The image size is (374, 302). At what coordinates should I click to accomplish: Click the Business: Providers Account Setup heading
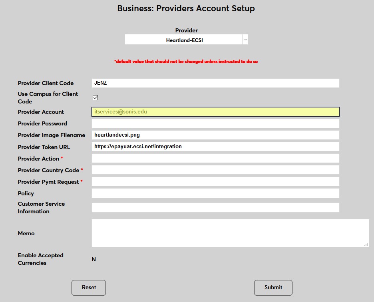pyautogui.click(x=186, y=8)
